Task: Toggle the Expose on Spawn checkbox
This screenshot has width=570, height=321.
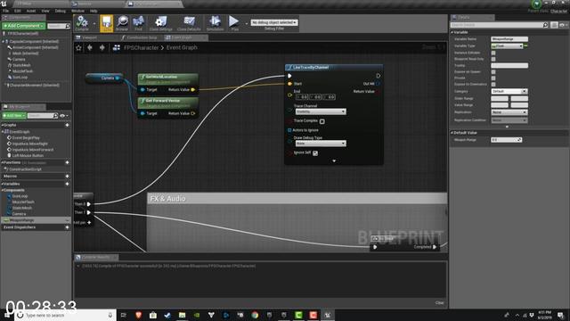Action: (x=493, y=71)
